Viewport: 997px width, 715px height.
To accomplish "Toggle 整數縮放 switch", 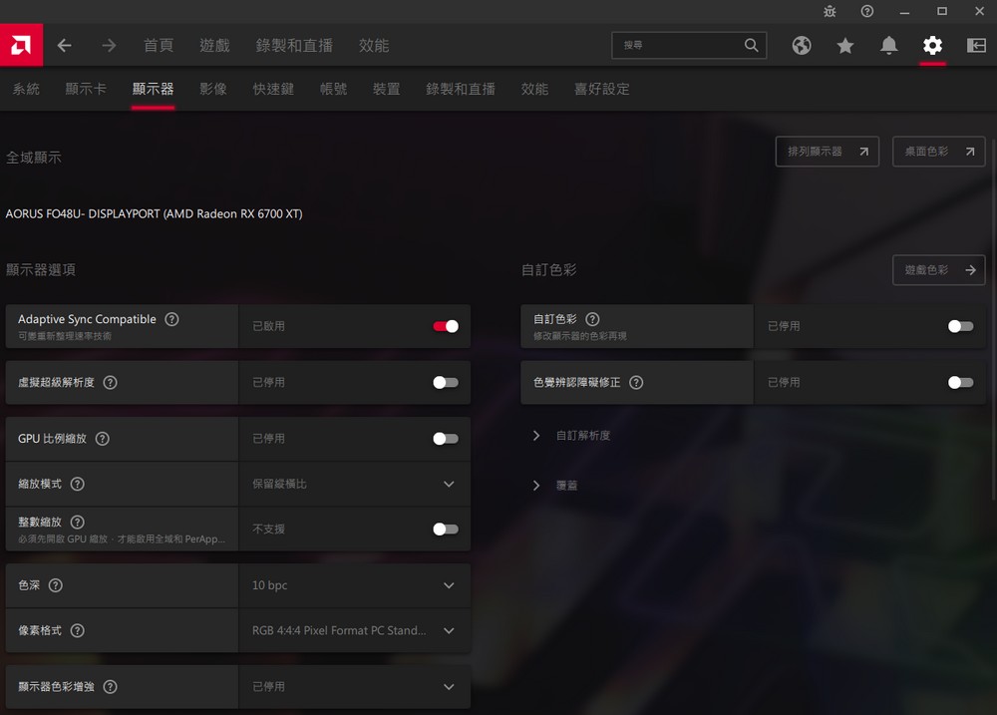I will coord(446,530).
